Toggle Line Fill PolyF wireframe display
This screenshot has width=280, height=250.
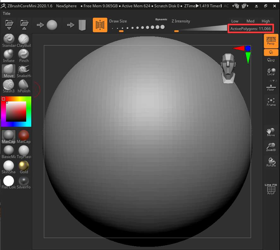(271, 189)
